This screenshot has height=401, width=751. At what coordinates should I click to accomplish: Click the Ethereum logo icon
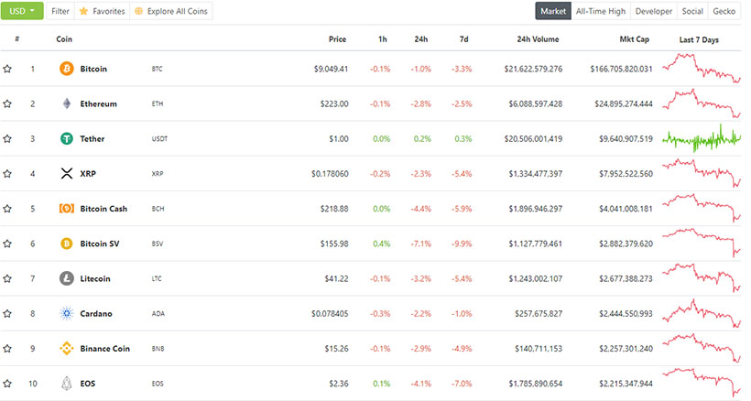pos(66,103)
